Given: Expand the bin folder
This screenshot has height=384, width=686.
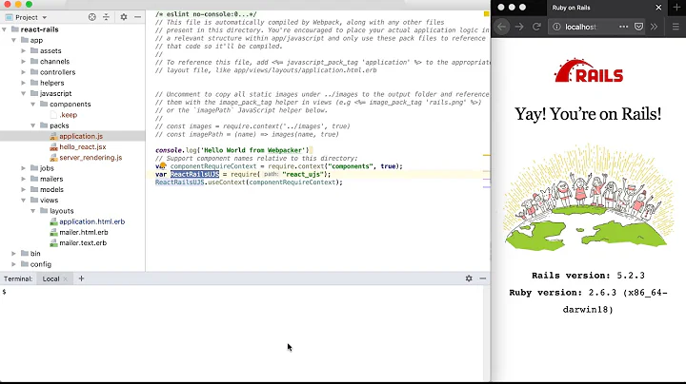Looking at the screenshot, I should (14, 254).
